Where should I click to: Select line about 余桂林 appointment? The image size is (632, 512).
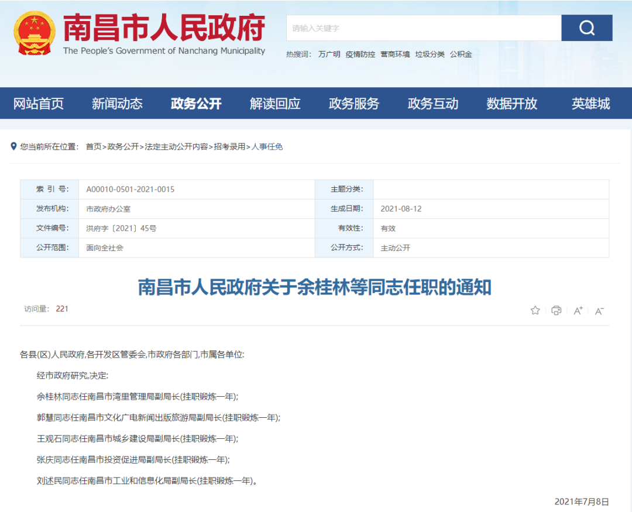pyautogui.click(x=138, y=397)
